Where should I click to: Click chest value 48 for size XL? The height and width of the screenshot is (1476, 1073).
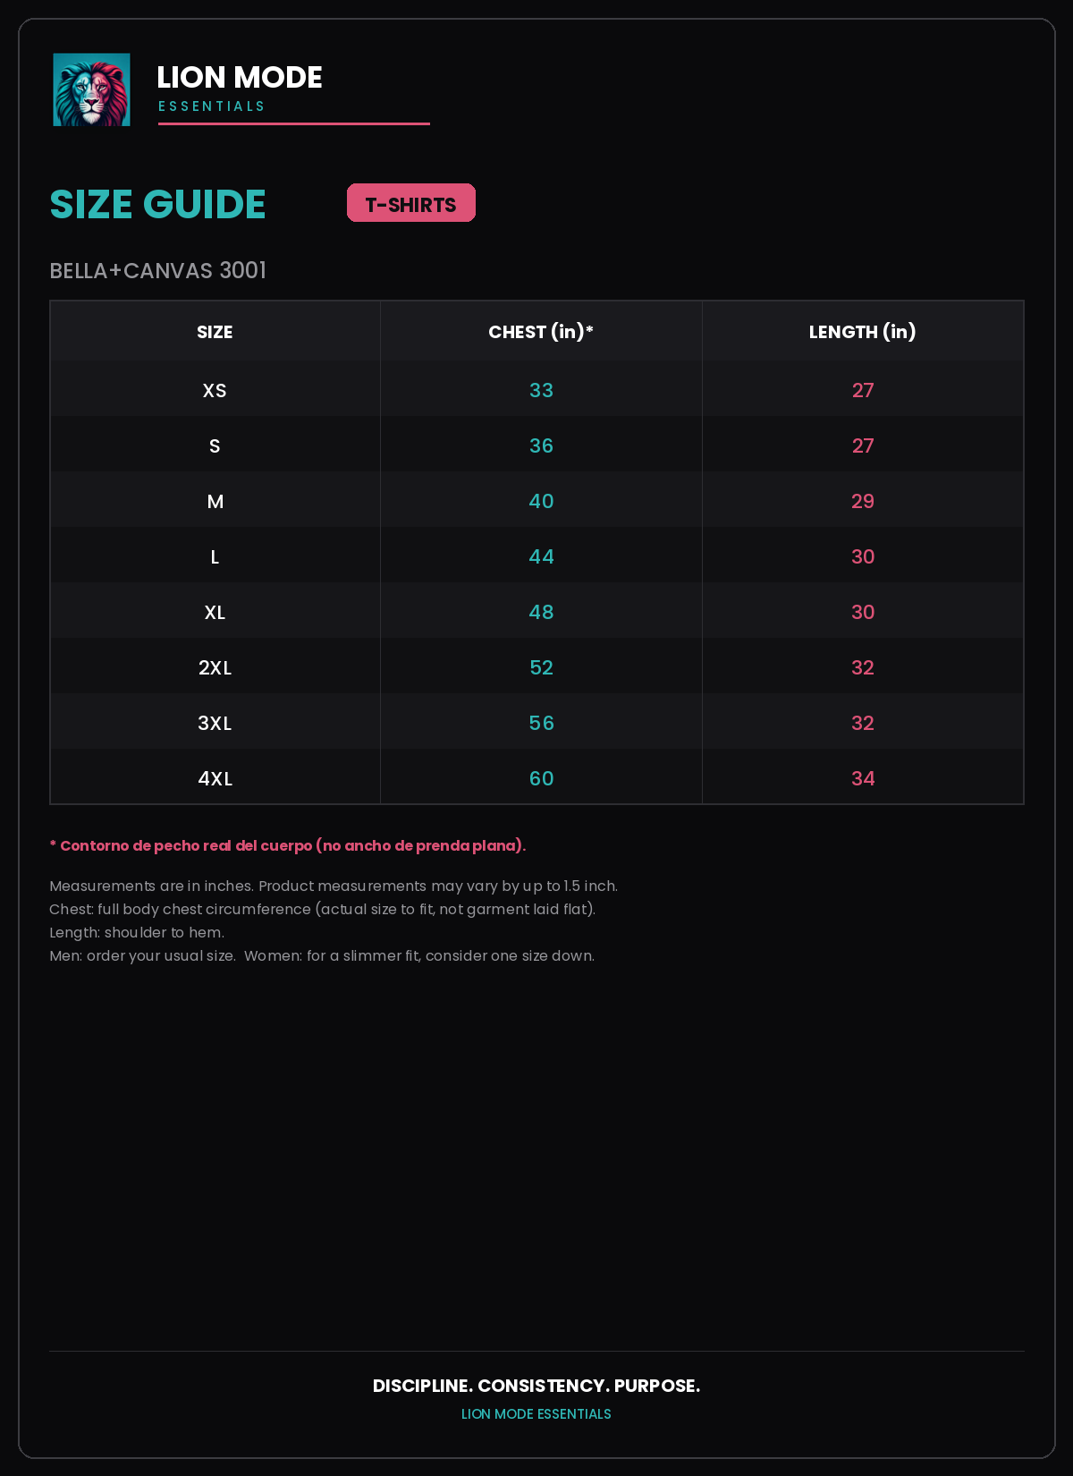click(x=541, y=612)
